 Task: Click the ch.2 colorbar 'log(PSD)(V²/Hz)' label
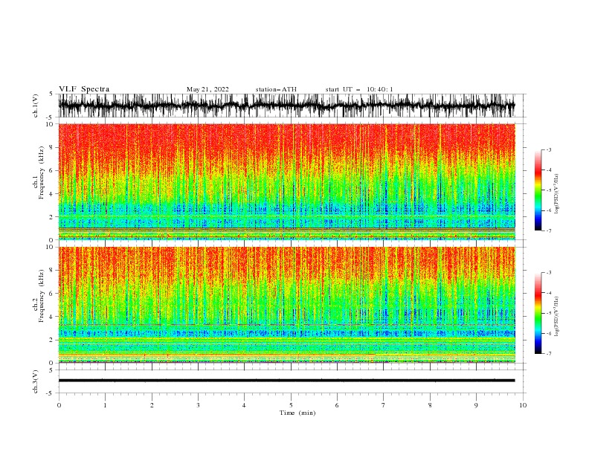[x=557, y=316]
